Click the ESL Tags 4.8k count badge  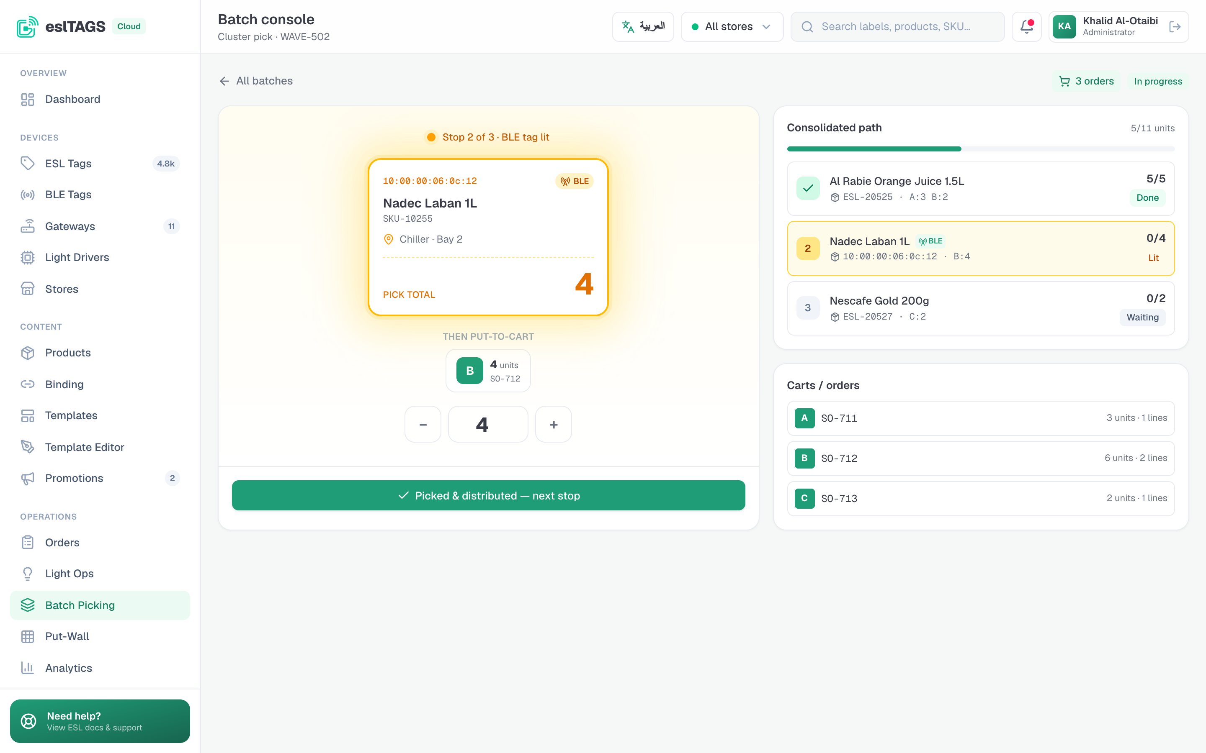tap(166, 163)
